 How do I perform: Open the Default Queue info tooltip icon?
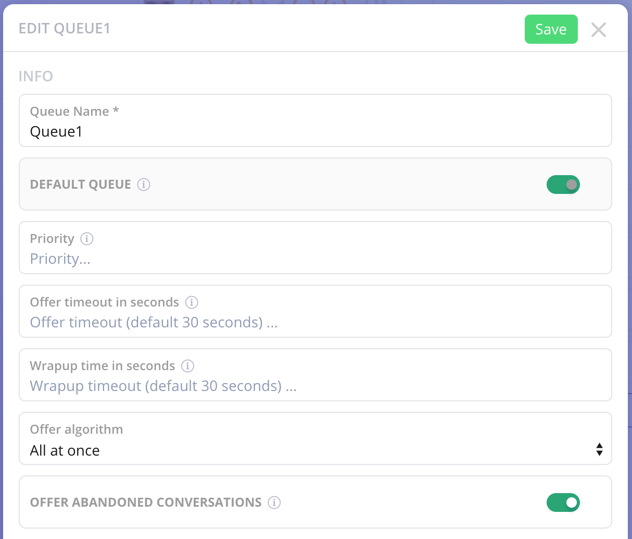[x=144, y=185]
